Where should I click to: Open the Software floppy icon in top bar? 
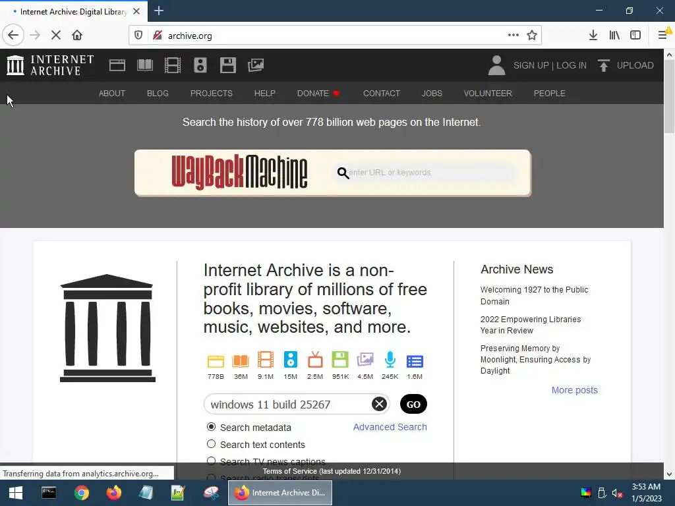[x=227, y=65]
